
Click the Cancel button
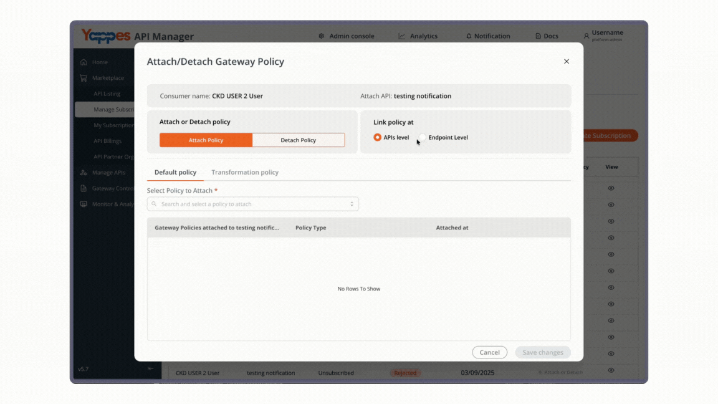click(489, 352)
